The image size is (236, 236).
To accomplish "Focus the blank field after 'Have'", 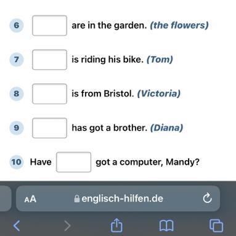I will (x=74, y=162).
